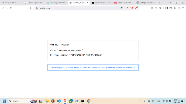Switch to GoDaddy Help Center tab
Viewport: 186px width, 104px height.
[x=56, y=3]
